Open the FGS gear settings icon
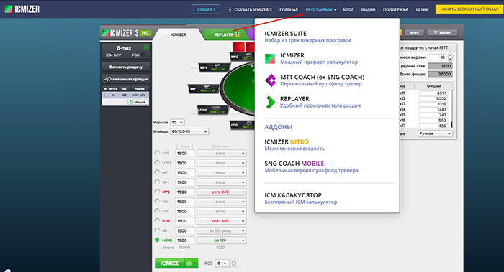 tap(234, 263)
